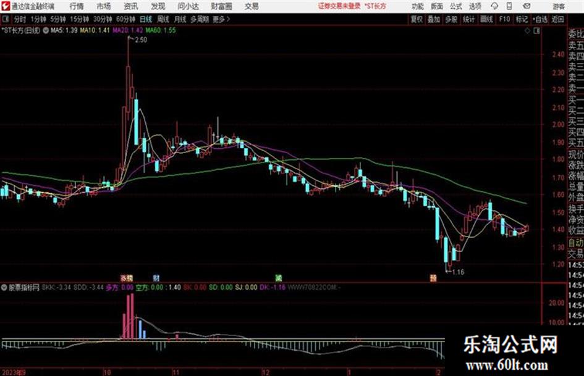
Task: Open the headset customer service icon
Action: coord(494,6)
